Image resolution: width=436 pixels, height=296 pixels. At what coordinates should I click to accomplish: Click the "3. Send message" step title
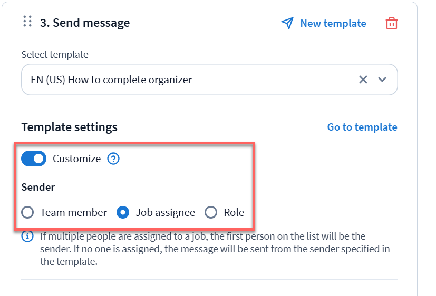tap(85, 23)
